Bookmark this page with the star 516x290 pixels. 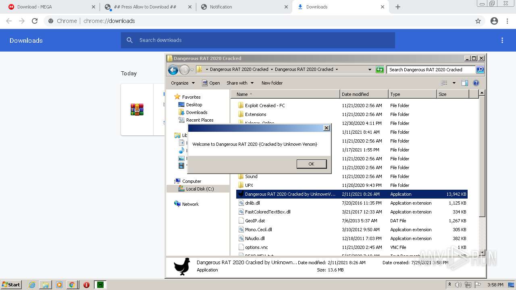[x=478, y=21]
